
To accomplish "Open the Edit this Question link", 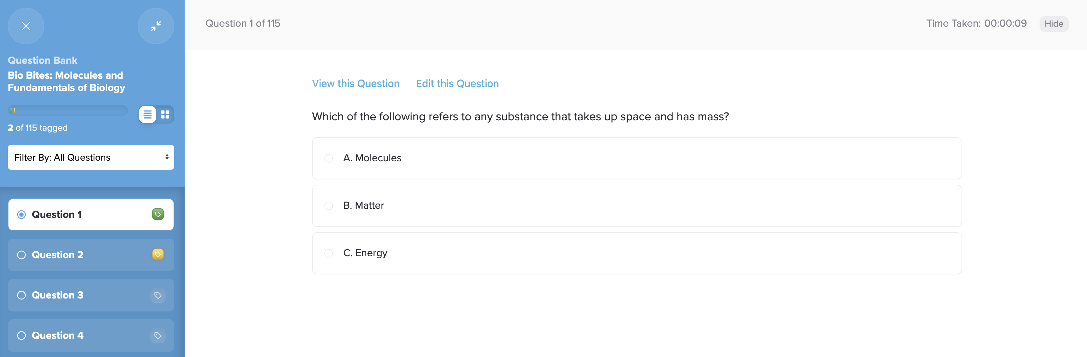I will (457, 84).
